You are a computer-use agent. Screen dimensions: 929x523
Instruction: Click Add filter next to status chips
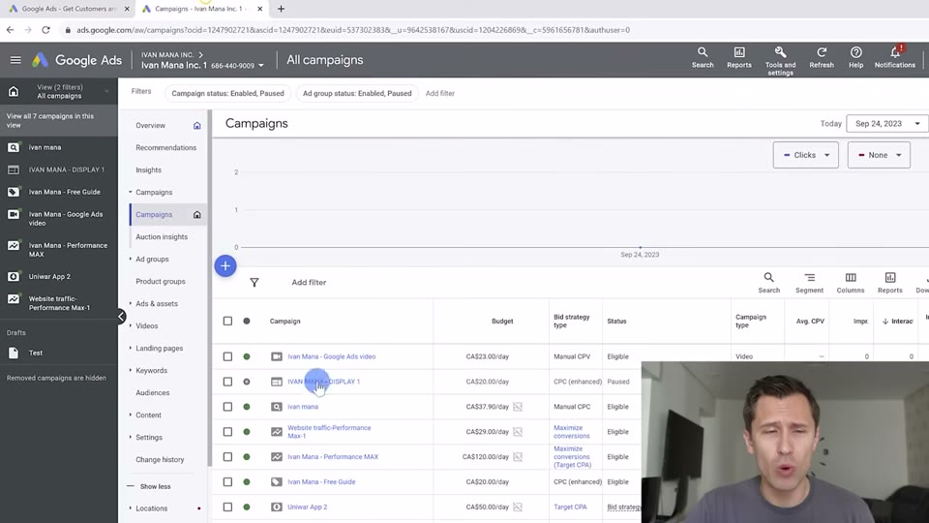tap(439, 93)
